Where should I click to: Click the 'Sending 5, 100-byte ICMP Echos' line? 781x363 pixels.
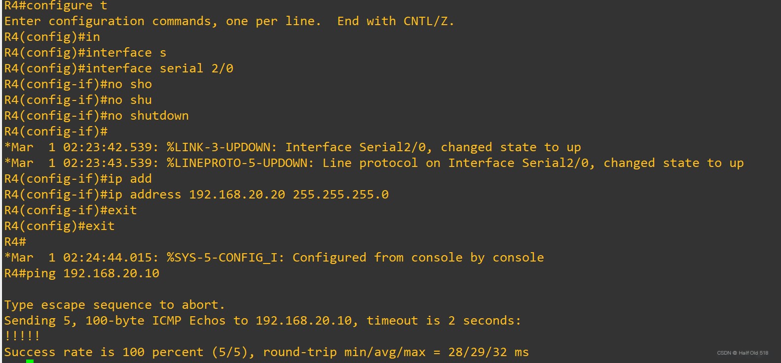[x=262, y=321]
